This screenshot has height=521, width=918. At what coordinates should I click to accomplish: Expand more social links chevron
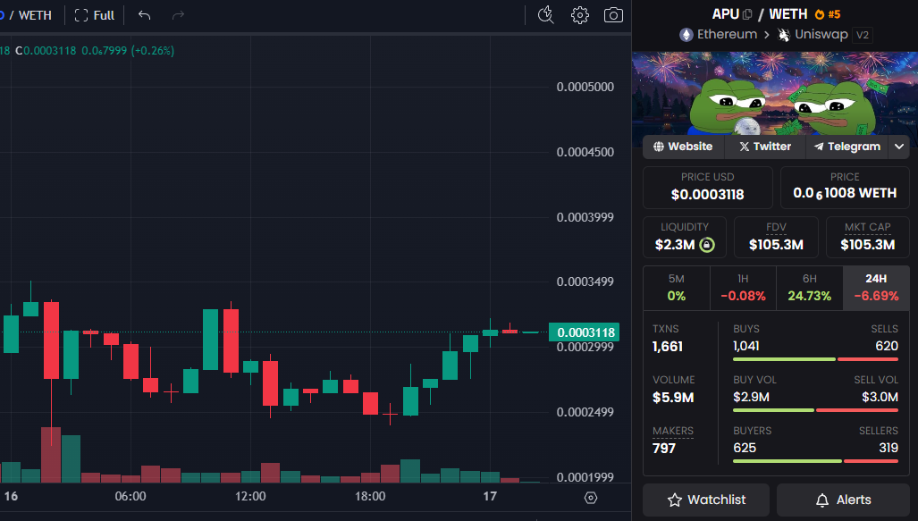coord(898,147)
